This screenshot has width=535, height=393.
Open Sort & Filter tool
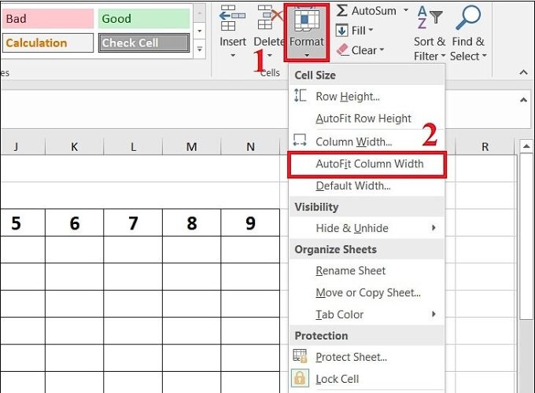click(x=430, y=33)
